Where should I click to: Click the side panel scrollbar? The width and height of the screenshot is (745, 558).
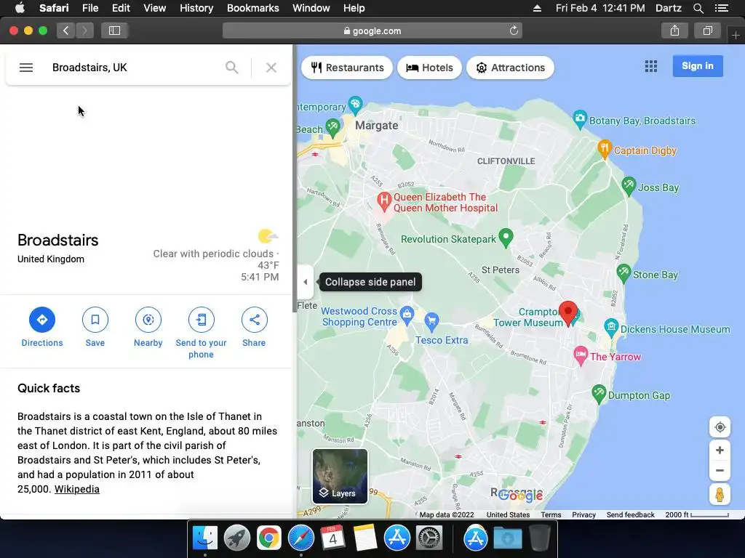pyautogui.click(x=295, y=179)
